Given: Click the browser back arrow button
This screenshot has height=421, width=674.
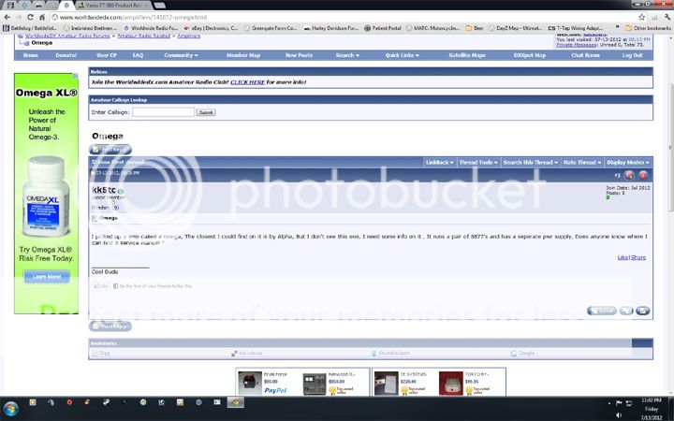Looking at the screenshot, I should (x=7, y=18).
